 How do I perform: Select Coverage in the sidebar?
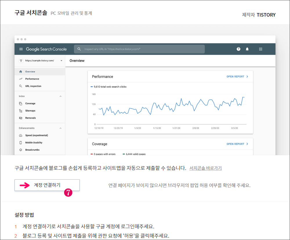pos(40,103)
